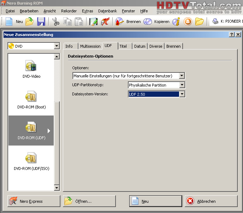Open the UDF-Partitionstyp dropdown

click(182, 85)
